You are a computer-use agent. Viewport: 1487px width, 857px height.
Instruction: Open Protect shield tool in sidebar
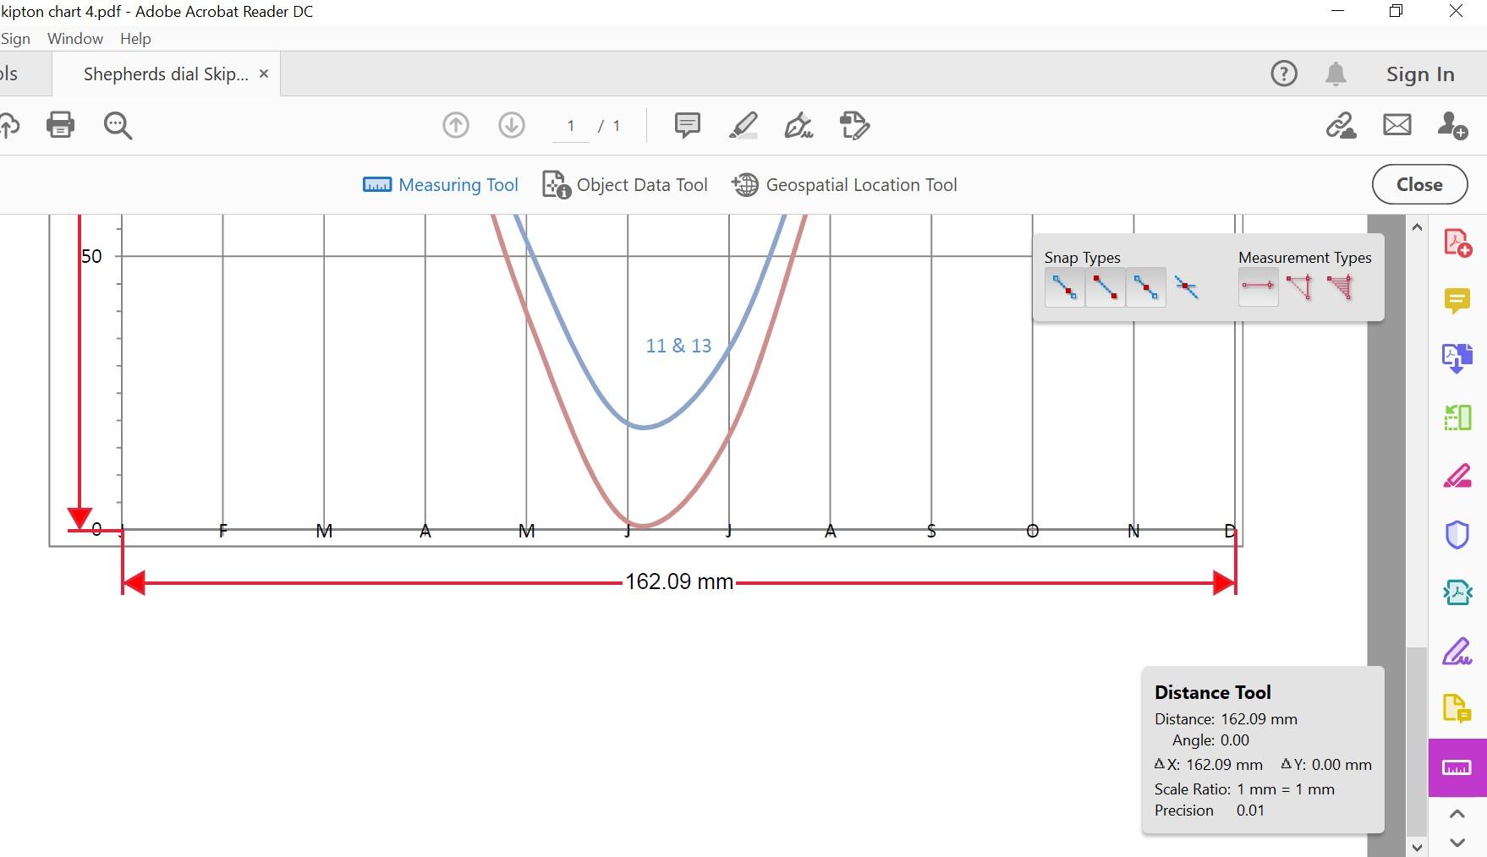coord(1457,534)
